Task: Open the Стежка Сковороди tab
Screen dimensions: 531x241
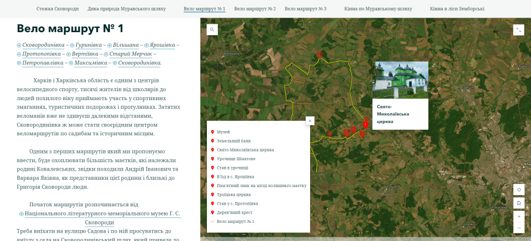Action: point(58,9)
